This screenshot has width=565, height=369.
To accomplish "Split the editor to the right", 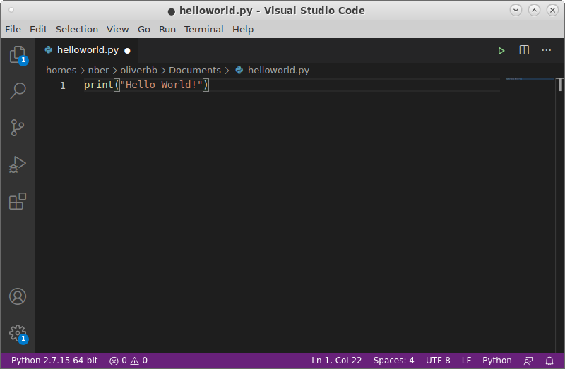I will (x=524, y=50).
